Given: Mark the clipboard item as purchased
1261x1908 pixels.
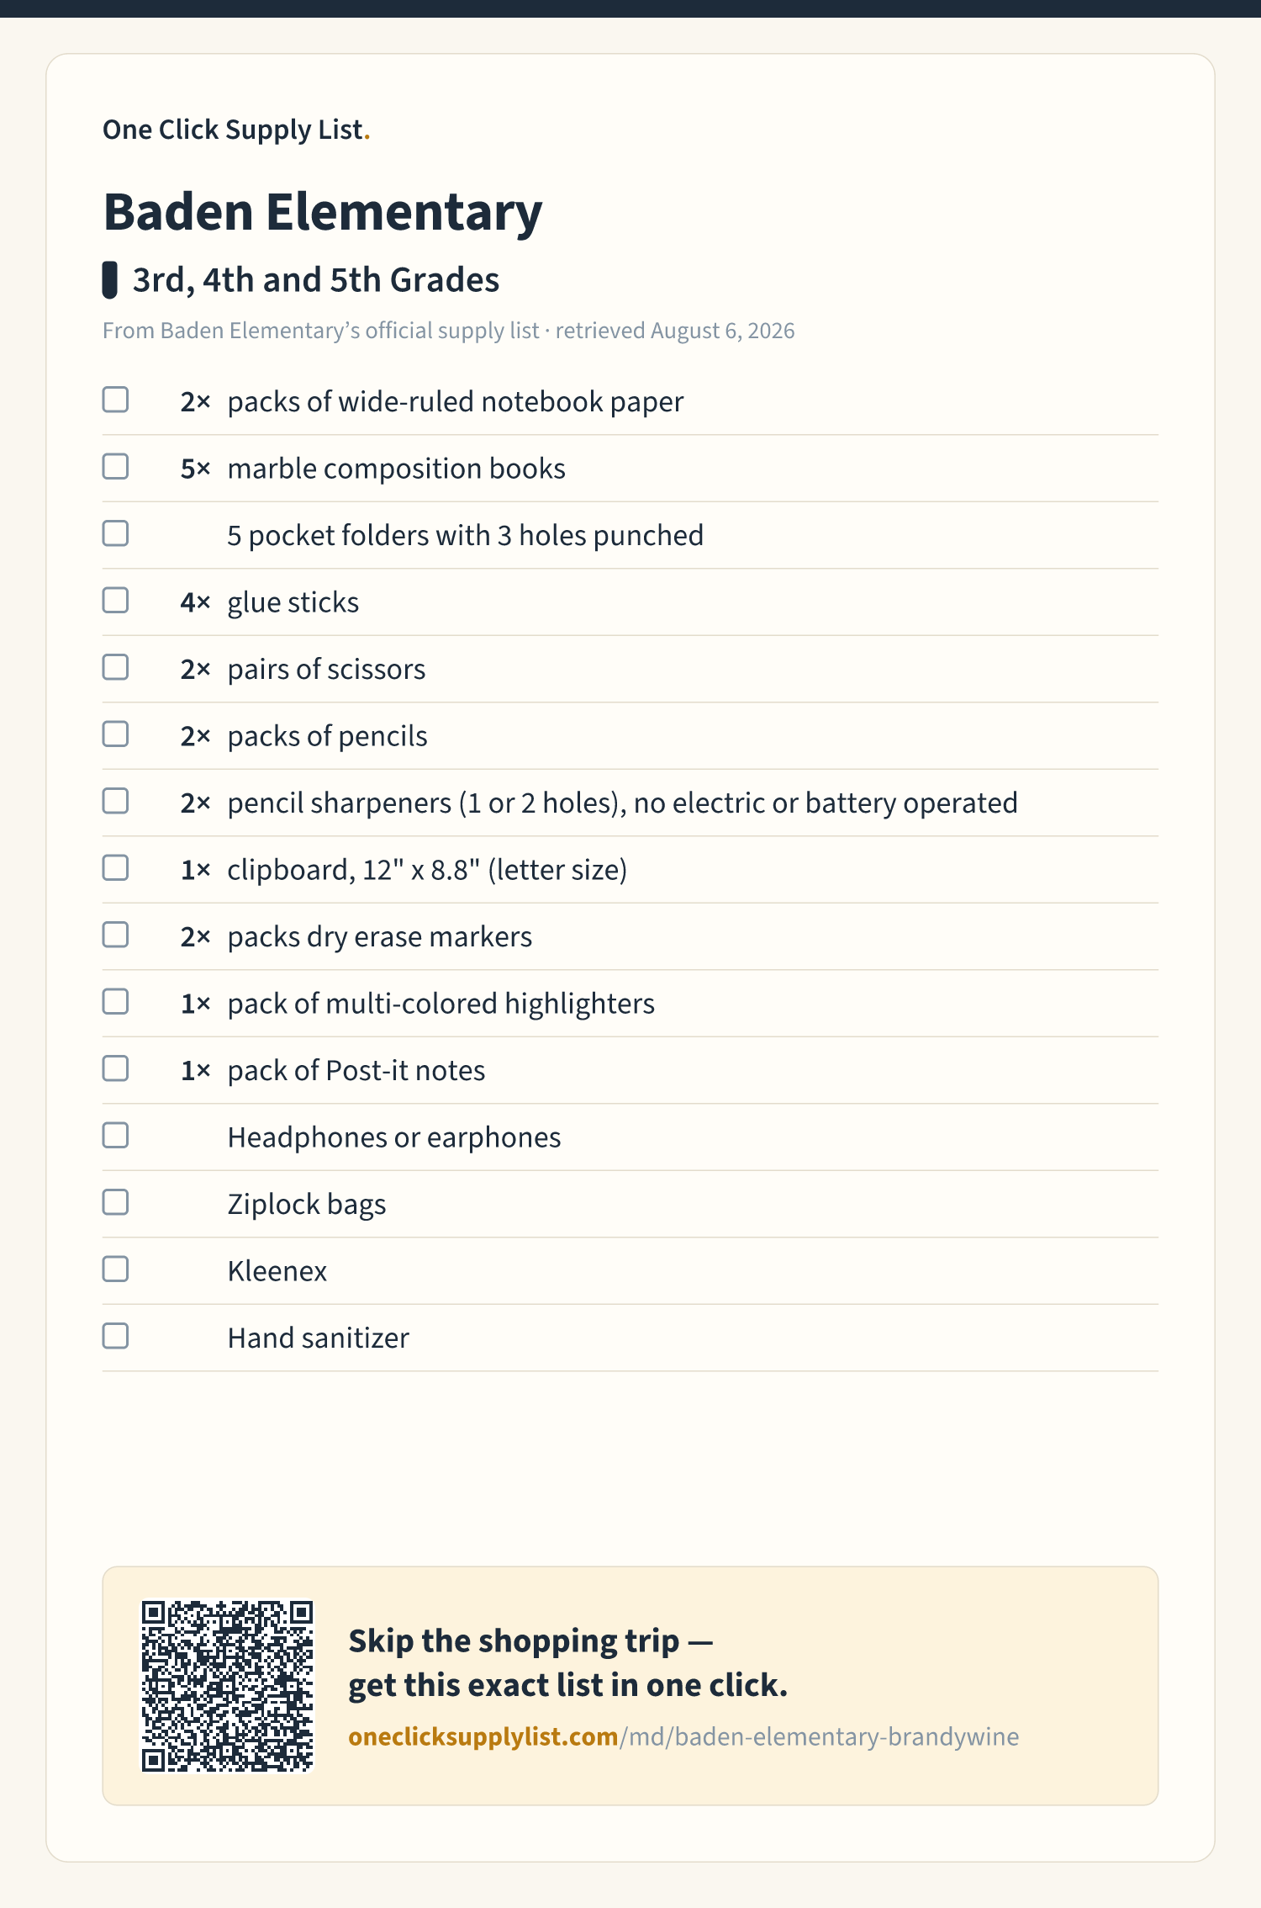Looking at the screenshot, I should click(115, 868).
